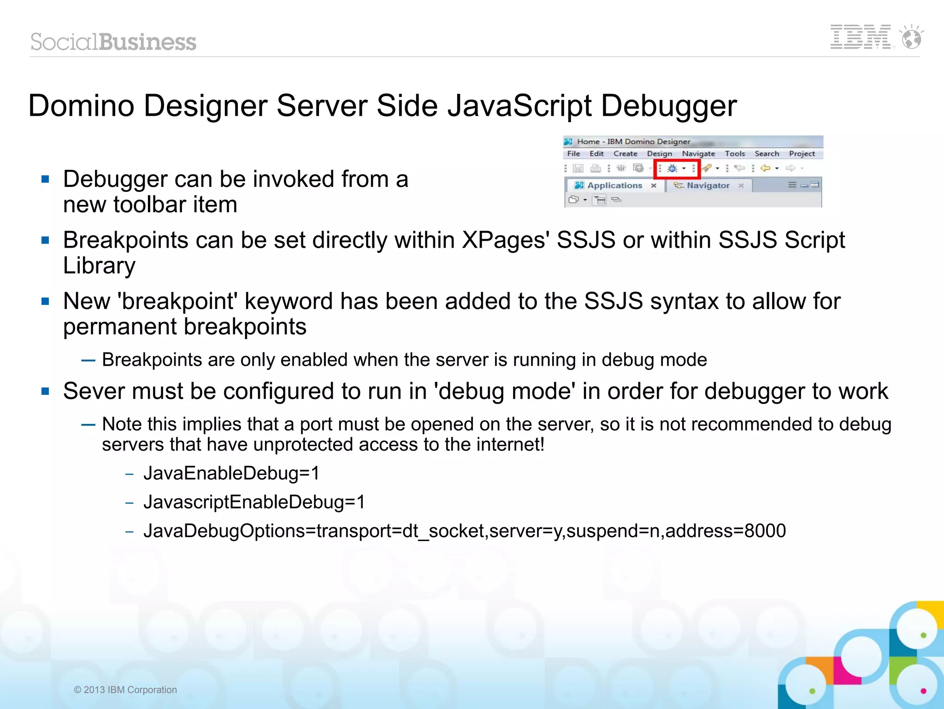Open the panel view menu three-lines icon
This screenshot has width=944, height=709.
tap(792, 185)
